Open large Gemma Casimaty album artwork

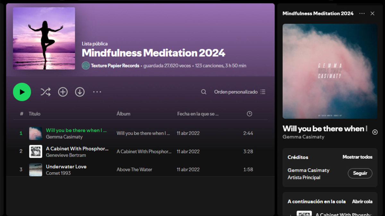(x=330, y=71)
